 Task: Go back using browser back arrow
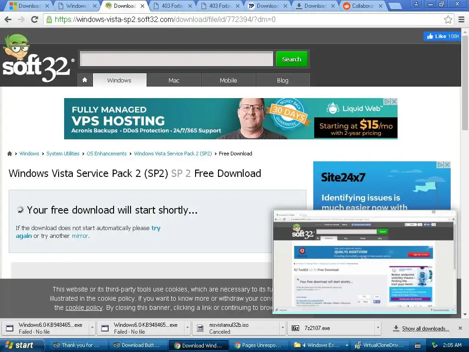(x=8, y=19)
